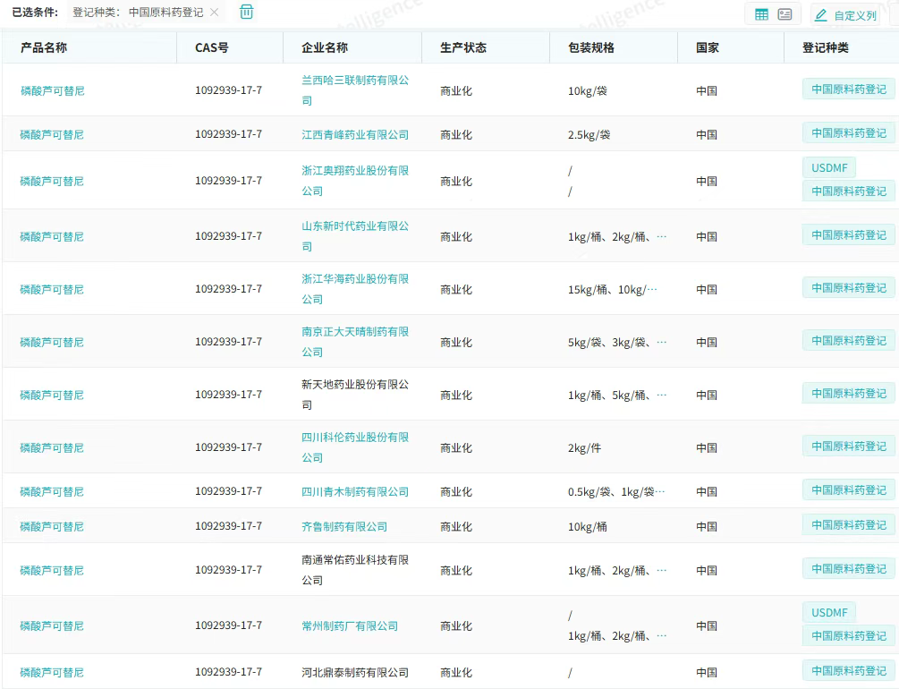Switch to table view layout
This screenshot has height=689, width=899.
pos(761,14)
